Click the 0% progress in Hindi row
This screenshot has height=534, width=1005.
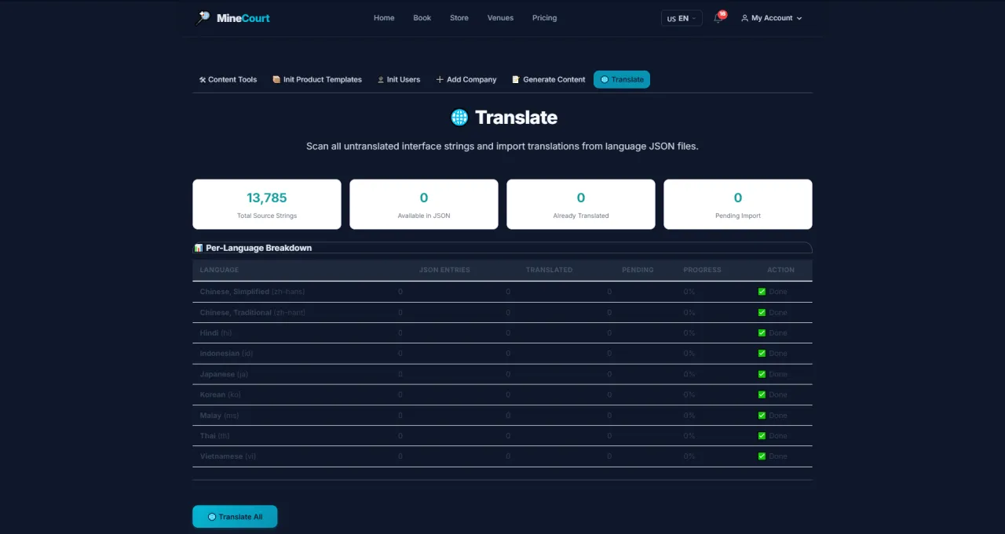[x=689, y=332]
